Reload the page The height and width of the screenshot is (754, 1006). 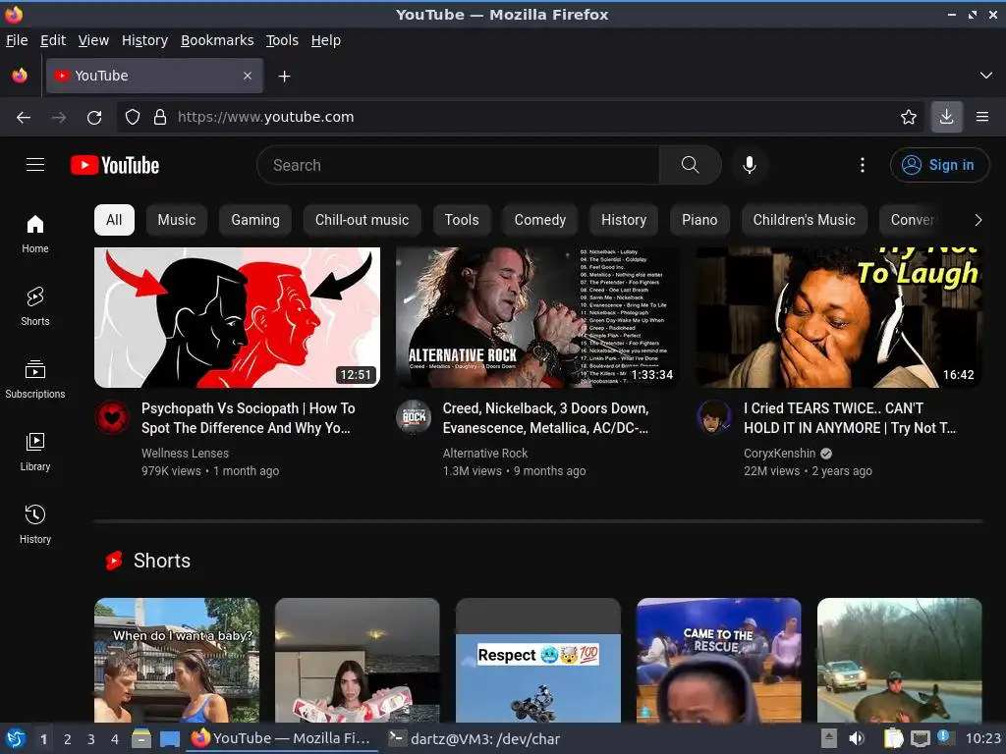[94, 117]
